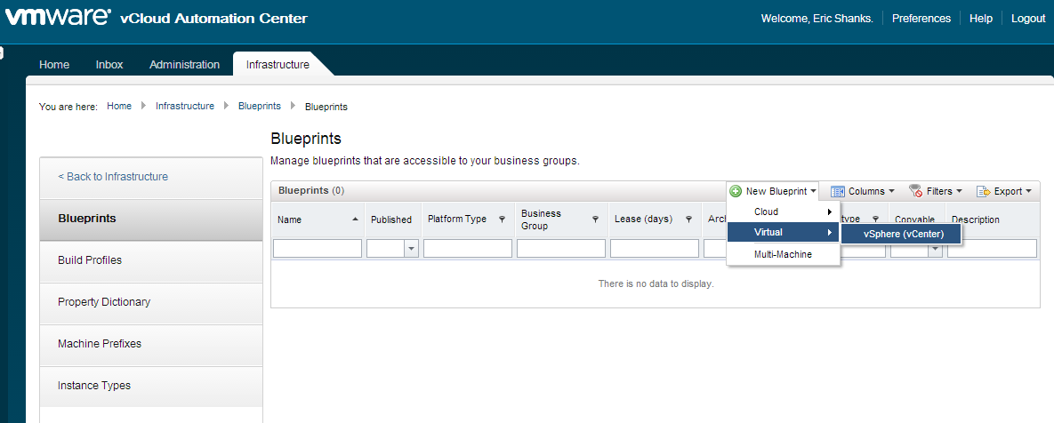Open Preferences in the top bar

pyautogui.click(x=921, y=19)
